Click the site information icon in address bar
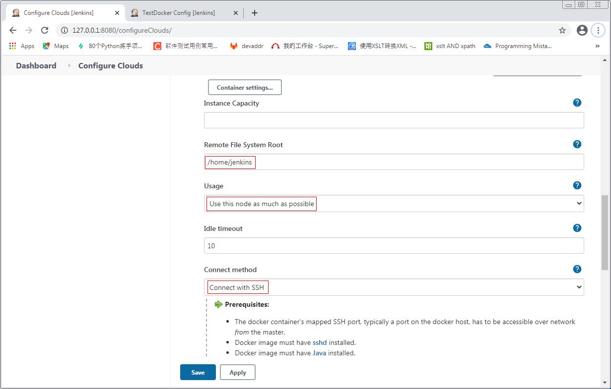This screenshot has width=611, height=389. tap(64, 30)
